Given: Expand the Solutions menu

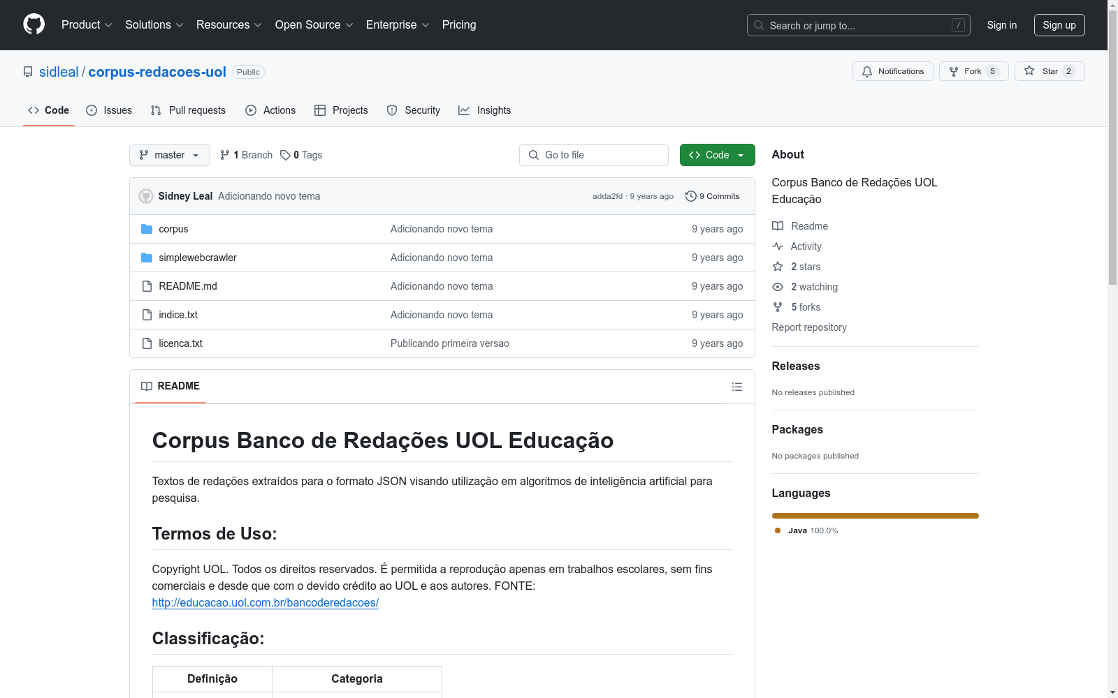Looking at the screenshot, I should [154, 24].
